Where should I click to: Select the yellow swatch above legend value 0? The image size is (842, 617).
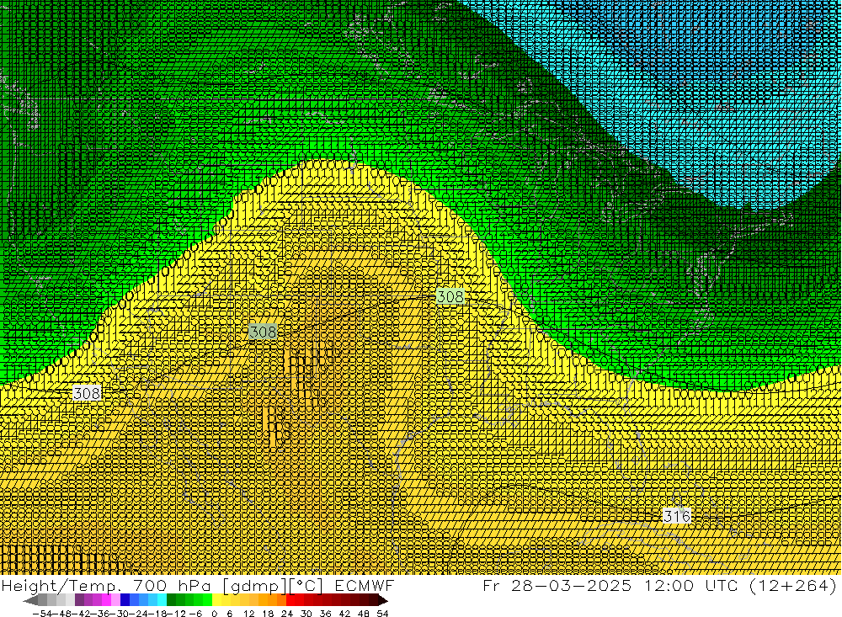coord(217,600)
